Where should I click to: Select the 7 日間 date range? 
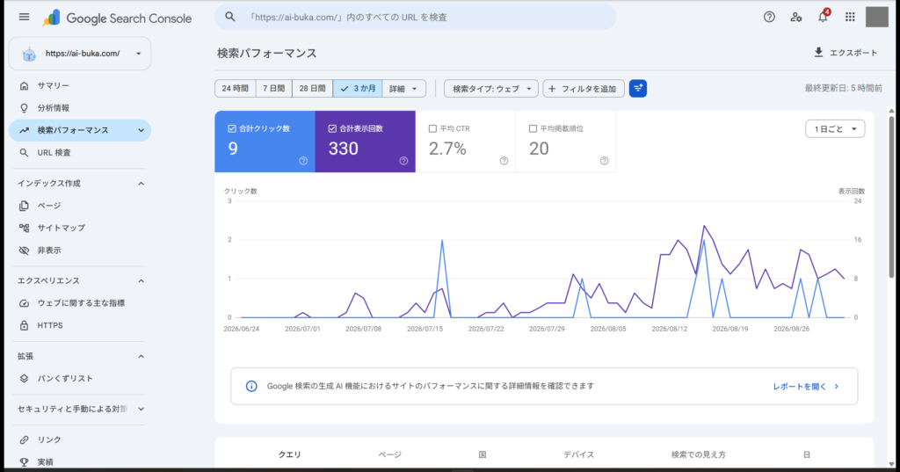click(274, 89)
